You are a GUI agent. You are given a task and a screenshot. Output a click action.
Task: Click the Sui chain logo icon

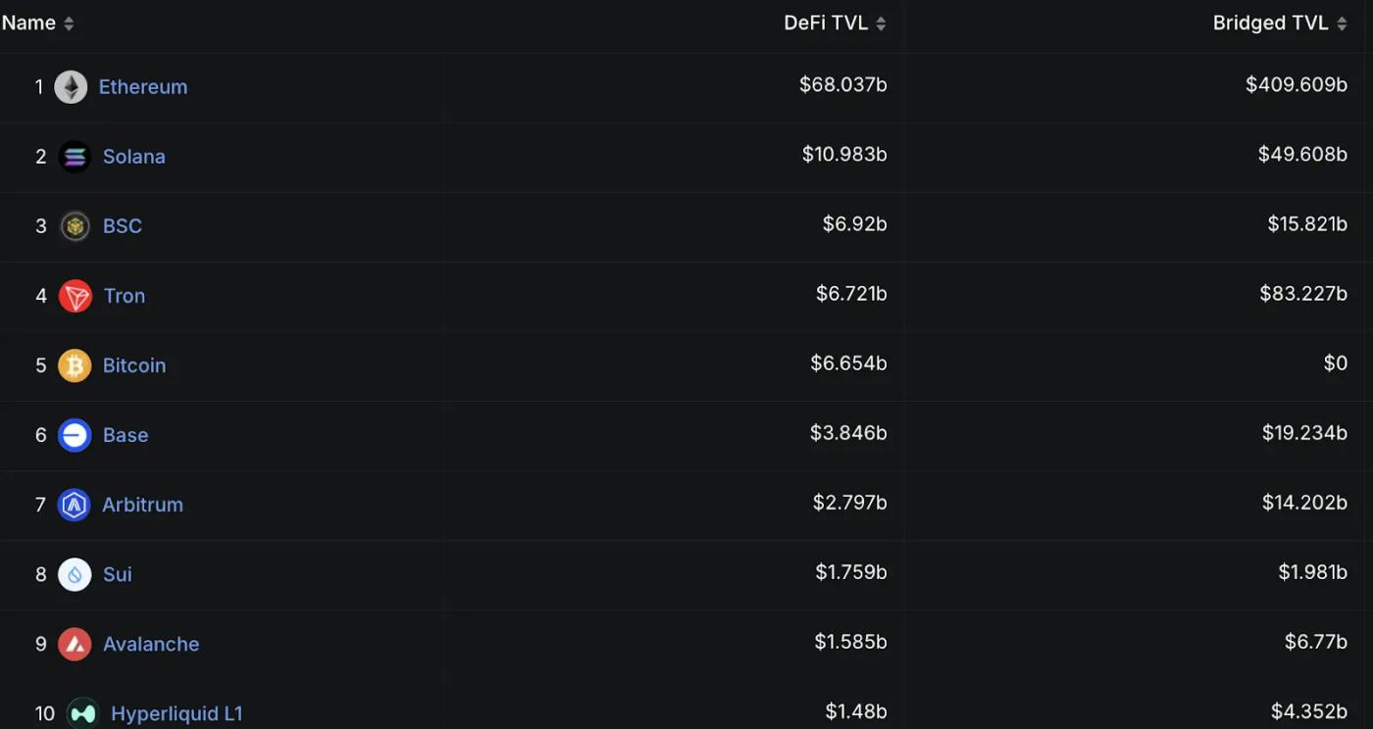(x=75, y=574)
